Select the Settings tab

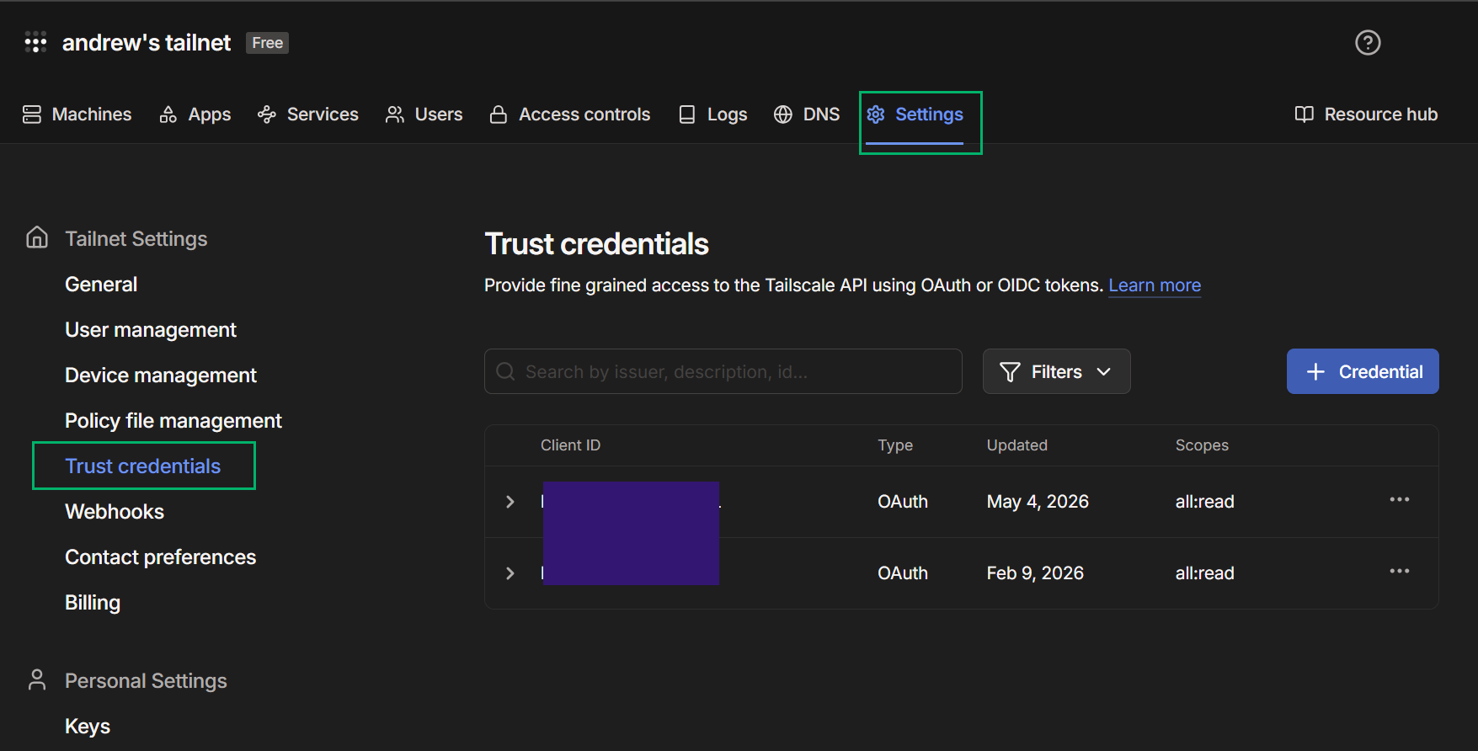[x=915, y=115]
